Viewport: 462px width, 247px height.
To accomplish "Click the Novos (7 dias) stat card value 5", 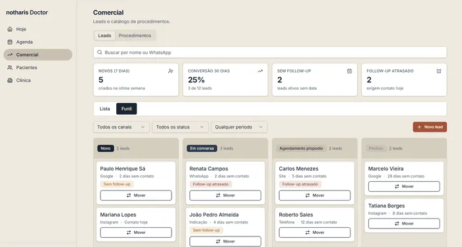I will [101, 80].
